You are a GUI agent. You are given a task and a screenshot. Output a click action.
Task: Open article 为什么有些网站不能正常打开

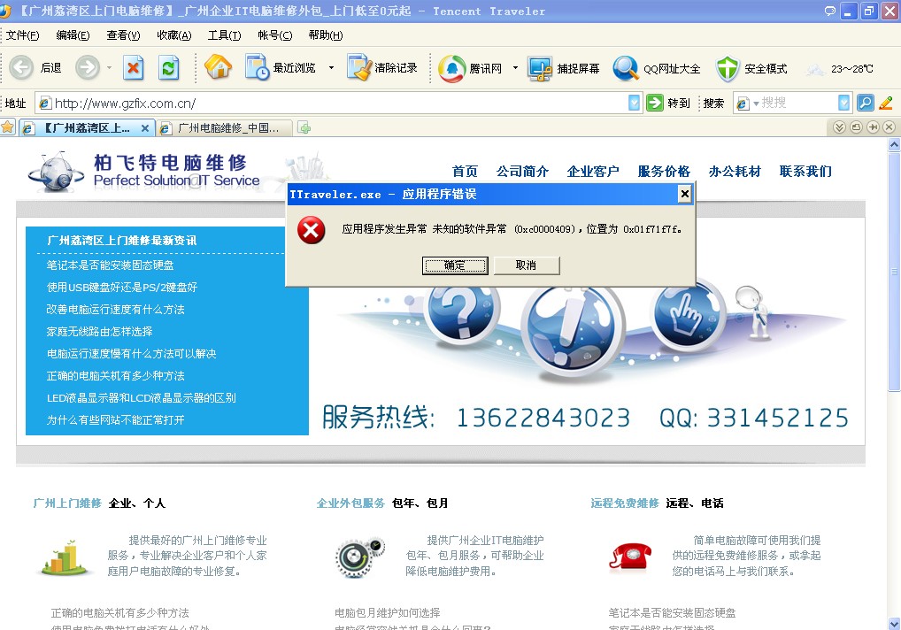pos(115,419)
